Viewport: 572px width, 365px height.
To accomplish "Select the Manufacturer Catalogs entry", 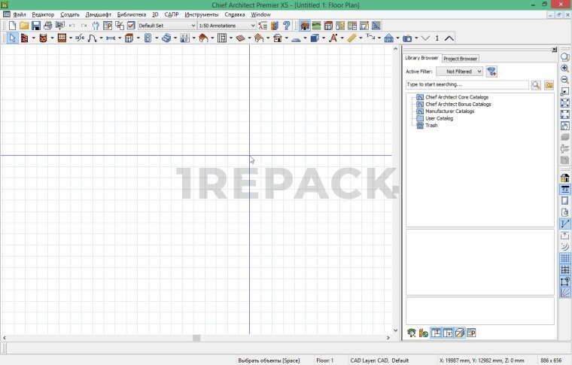I will point(449,111).
